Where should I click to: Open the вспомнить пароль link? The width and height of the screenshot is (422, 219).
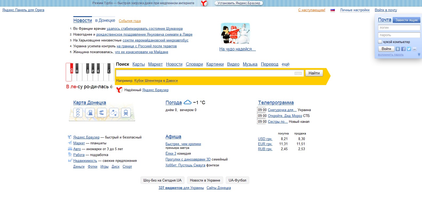tap(391, 55)
